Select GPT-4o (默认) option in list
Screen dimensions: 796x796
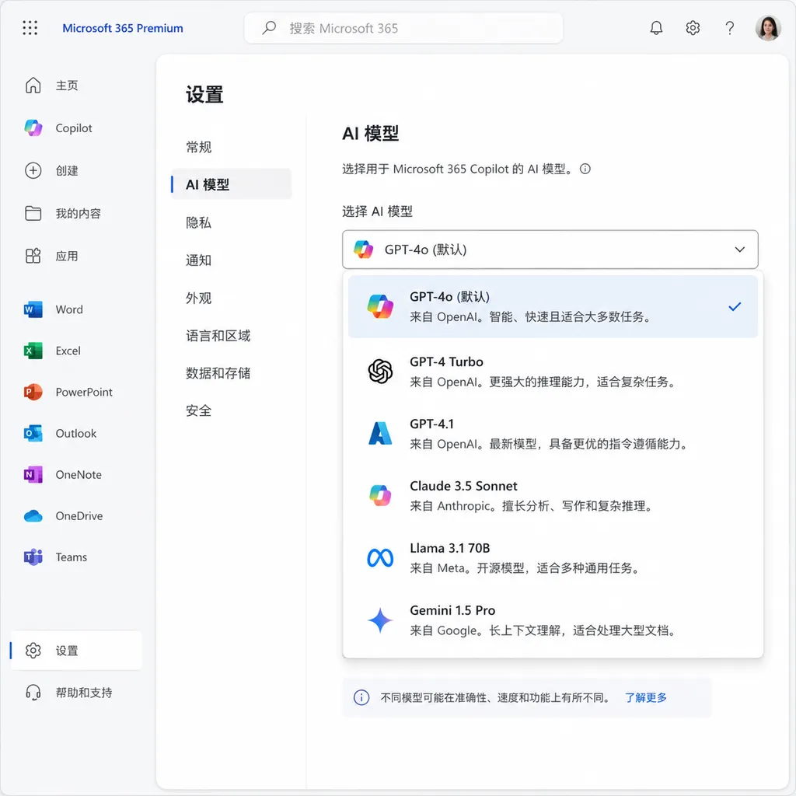coord(553,306)
